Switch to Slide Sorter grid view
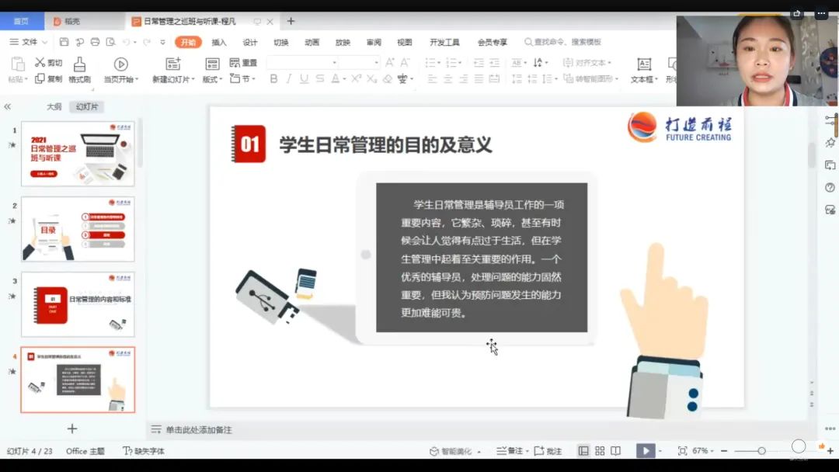839x472 pixels. click(600, 451)
